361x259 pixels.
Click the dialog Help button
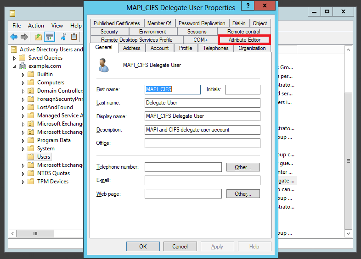[x=254, y=246]
